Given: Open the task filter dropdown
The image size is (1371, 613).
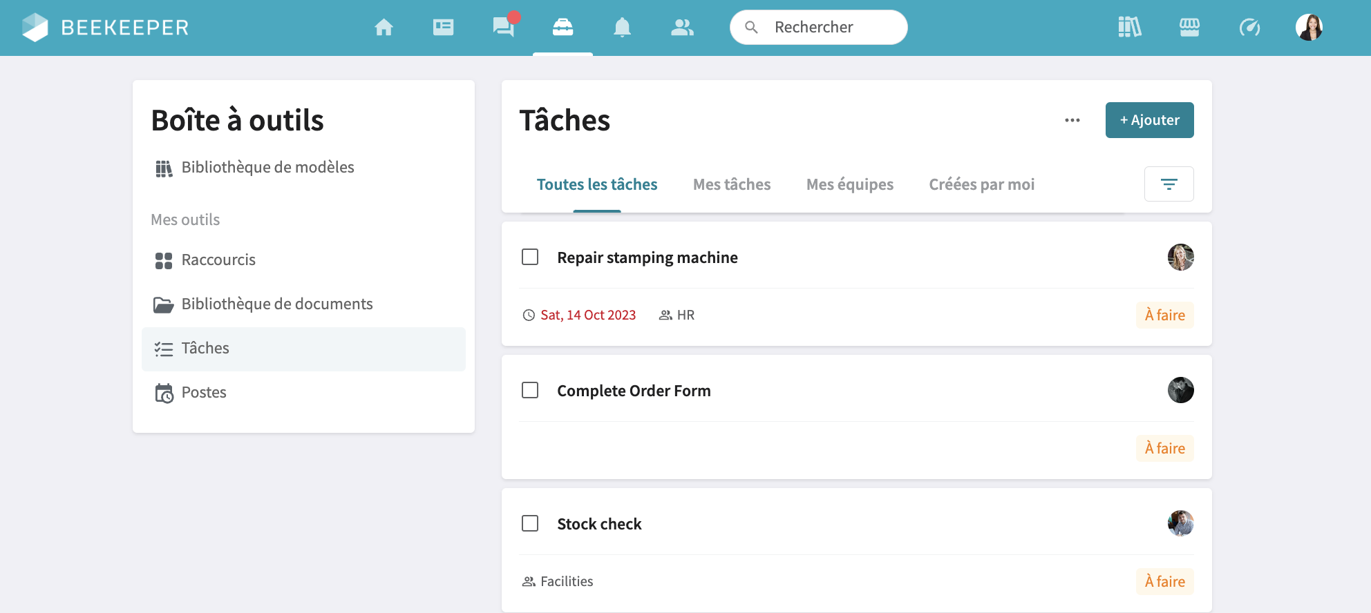Looking at the screenshot, I should click(x=1169, y=184).
